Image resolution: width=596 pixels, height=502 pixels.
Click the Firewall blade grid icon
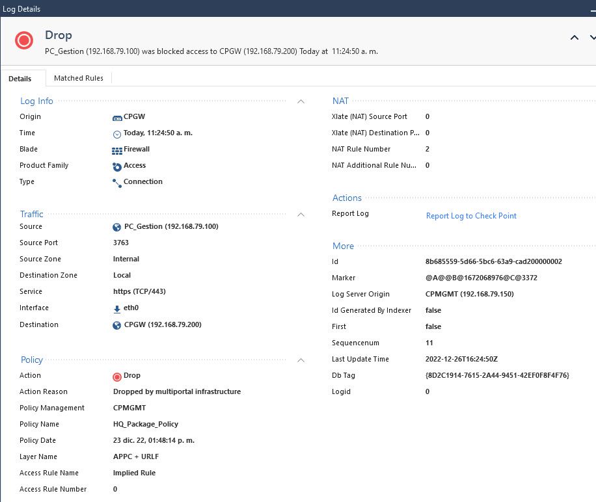click(x=116, y=149)
